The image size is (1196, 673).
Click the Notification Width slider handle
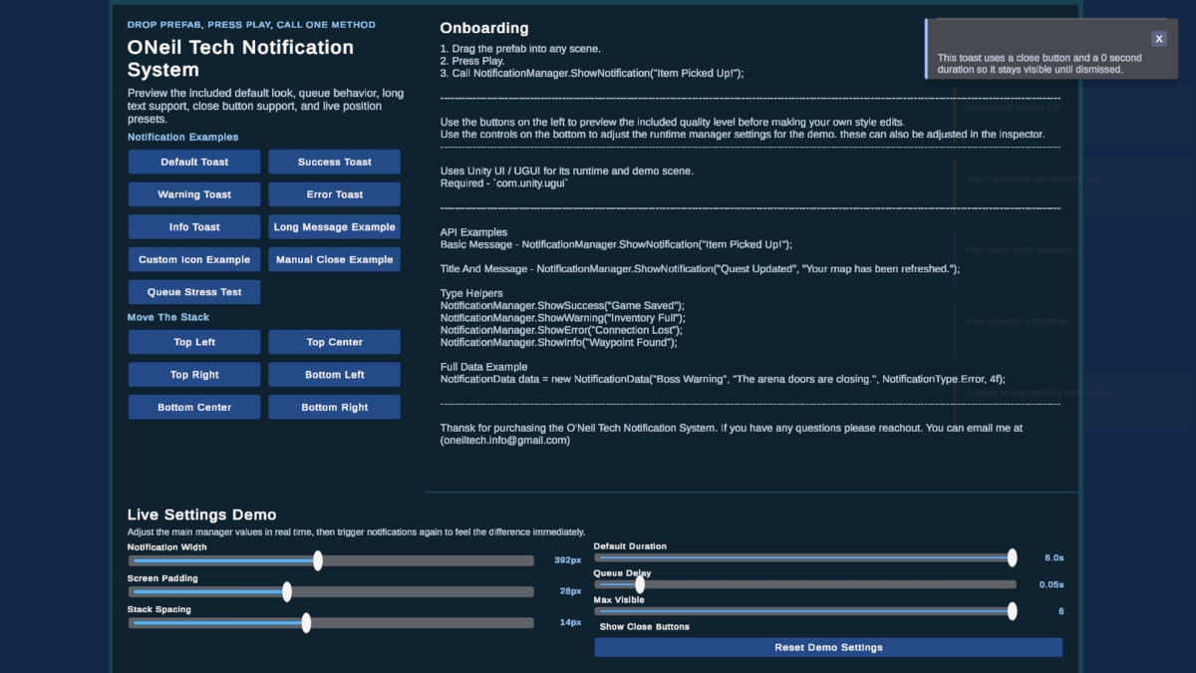(x=318, y=560)
